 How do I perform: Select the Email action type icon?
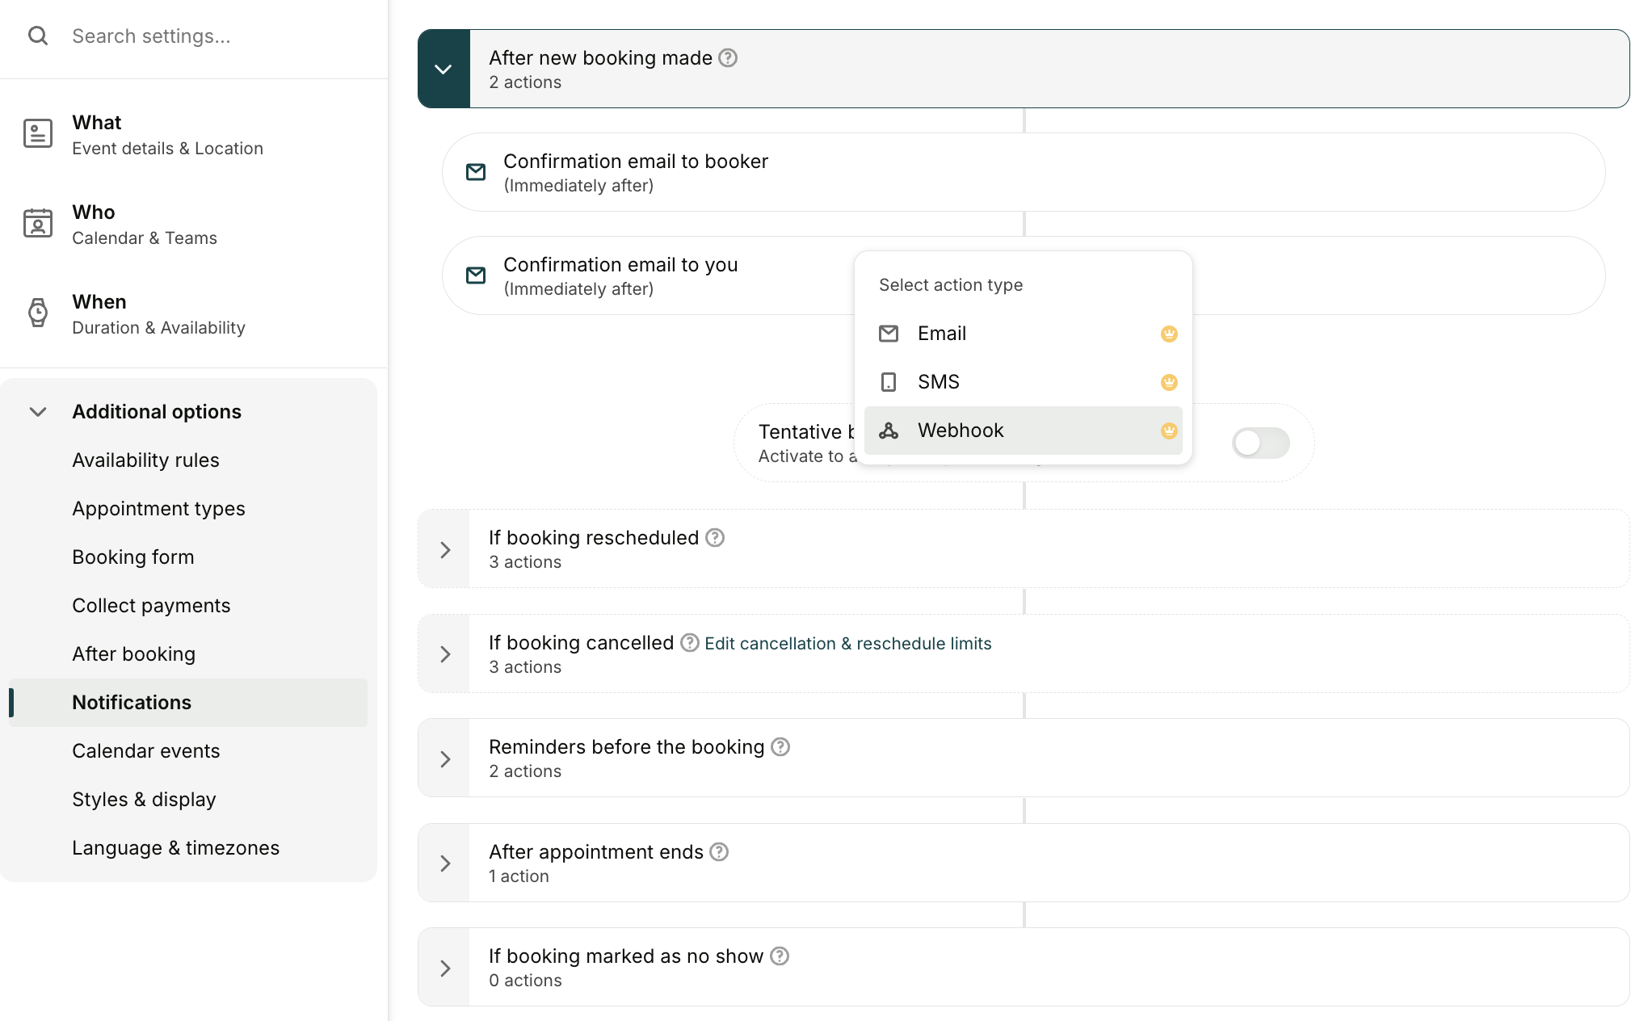(x=889, y=333)
